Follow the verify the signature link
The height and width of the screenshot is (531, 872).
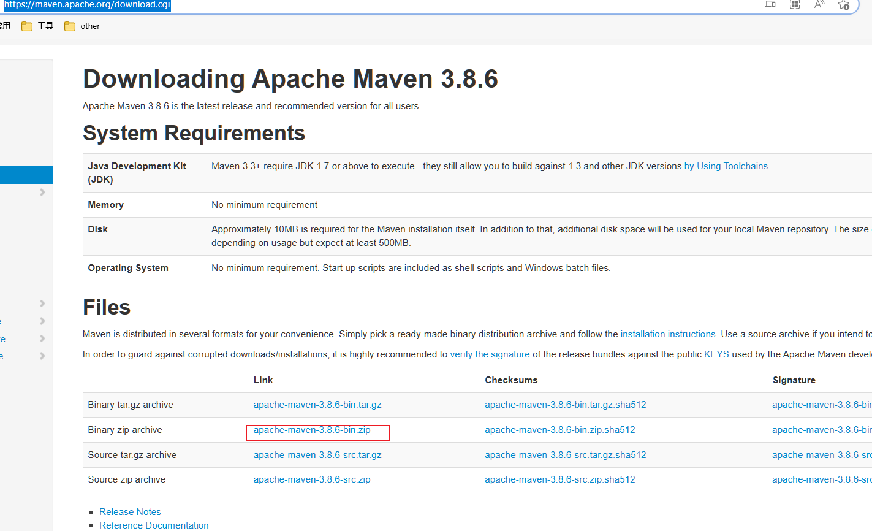coord(490,354)
